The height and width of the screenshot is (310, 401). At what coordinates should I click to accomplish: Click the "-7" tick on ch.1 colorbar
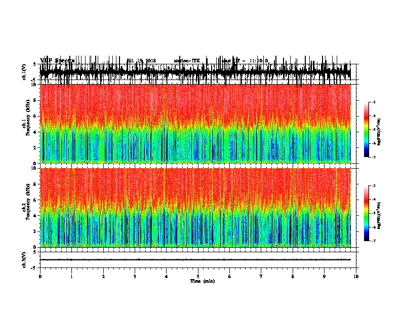click(x=373, y=157)
